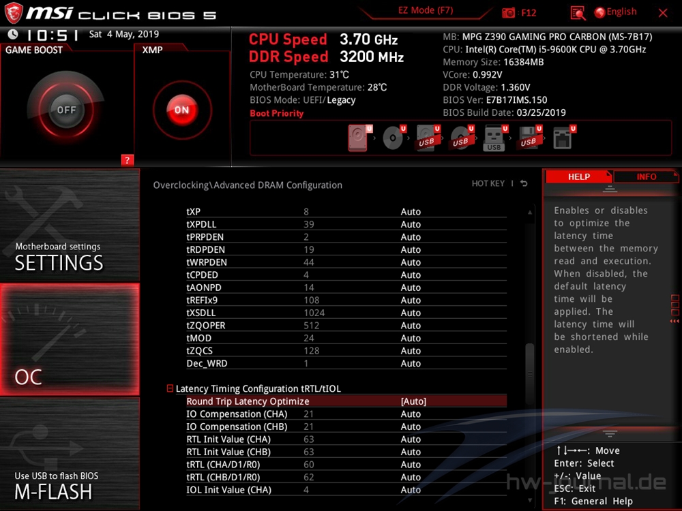Viewport: 682px width, 511px height.
Task: Select IOL Init Value (CHA) setting
Action: [346, 489]
